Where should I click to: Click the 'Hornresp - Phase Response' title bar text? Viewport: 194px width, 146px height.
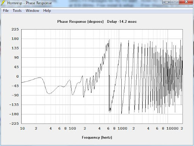point(30,3)
